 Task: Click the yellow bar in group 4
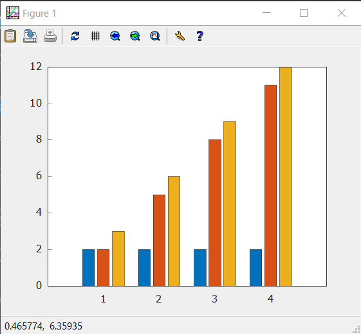click(286, 177)
